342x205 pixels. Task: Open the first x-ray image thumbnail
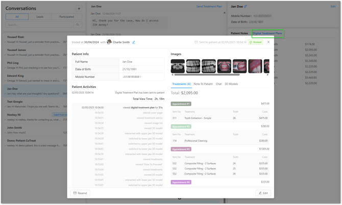178,65
